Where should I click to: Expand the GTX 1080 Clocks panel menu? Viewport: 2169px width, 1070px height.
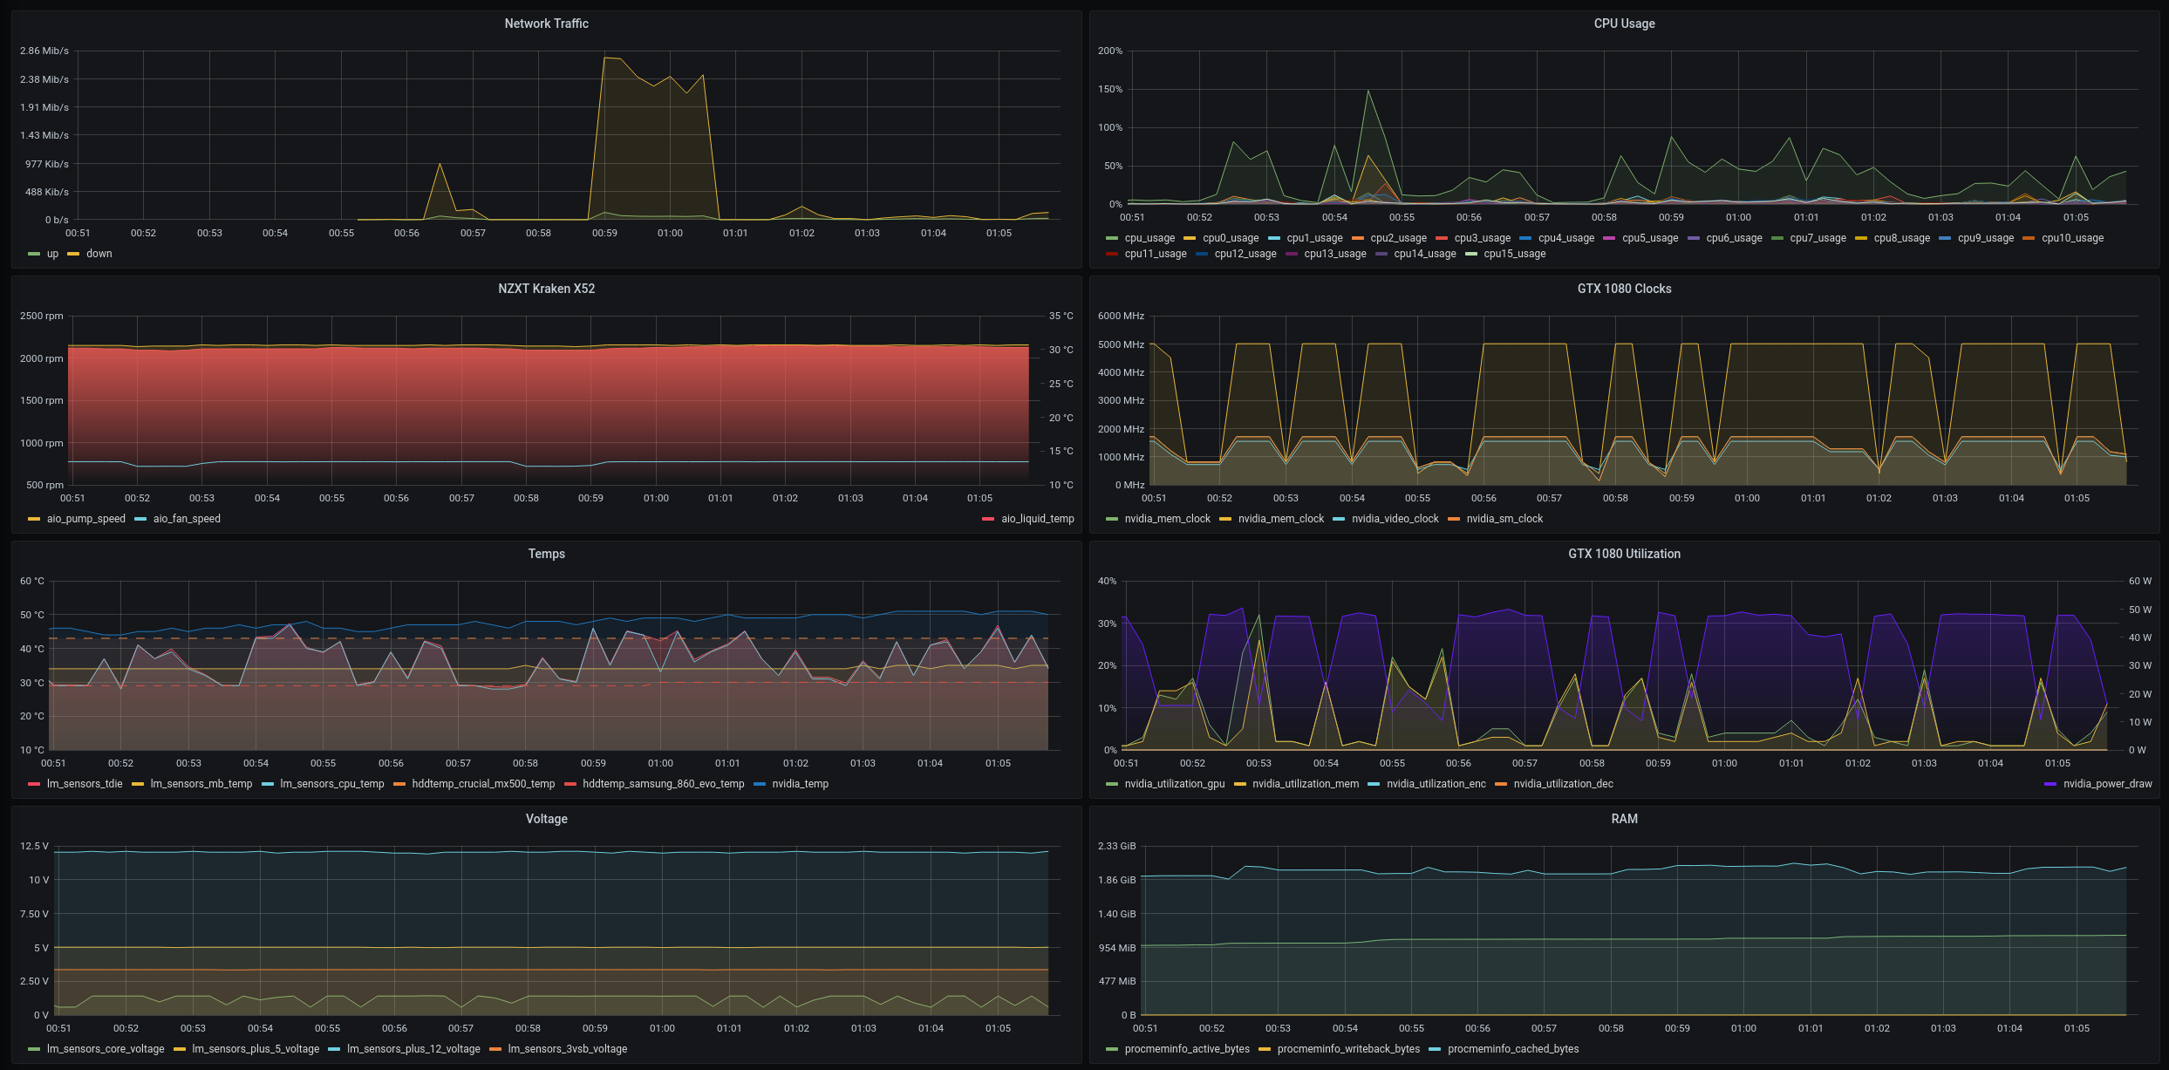1624,289
